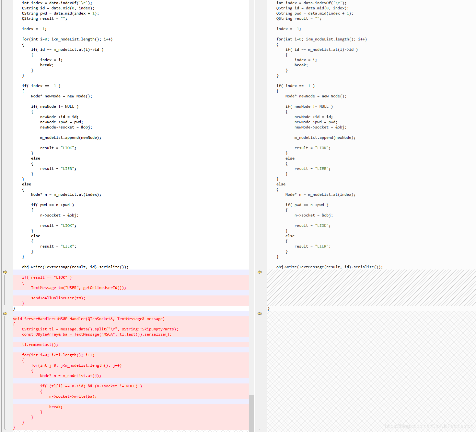
Task: Click 'Node* n = m_nodeList.at(index);' in right pane
Action: (x=320, y=194)
